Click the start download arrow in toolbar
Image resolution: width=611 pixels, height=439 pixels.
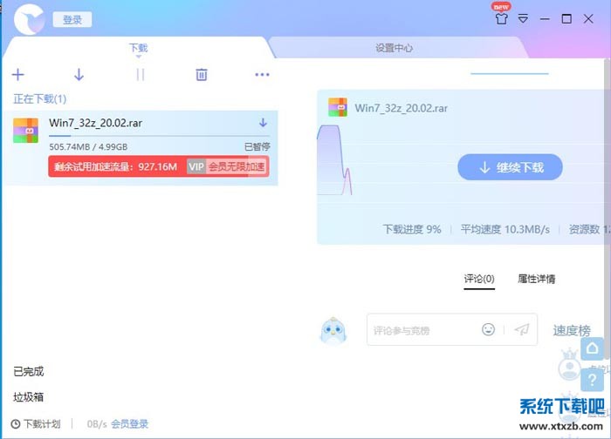click(79, 75)
